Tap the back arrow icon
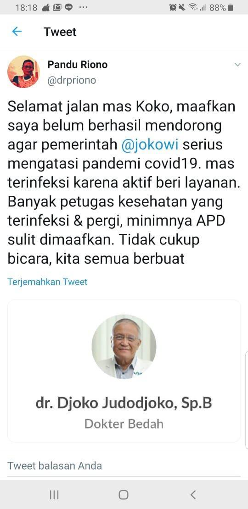Image resolution: width=248 pixels, height=509 pixels. tap(17, 32)
